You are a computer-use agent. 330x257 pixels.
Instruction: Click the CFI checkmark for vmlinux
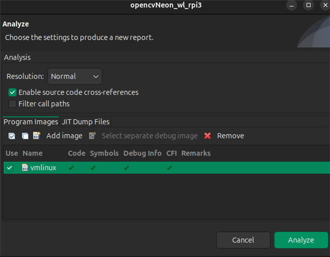tap(169, 168)
